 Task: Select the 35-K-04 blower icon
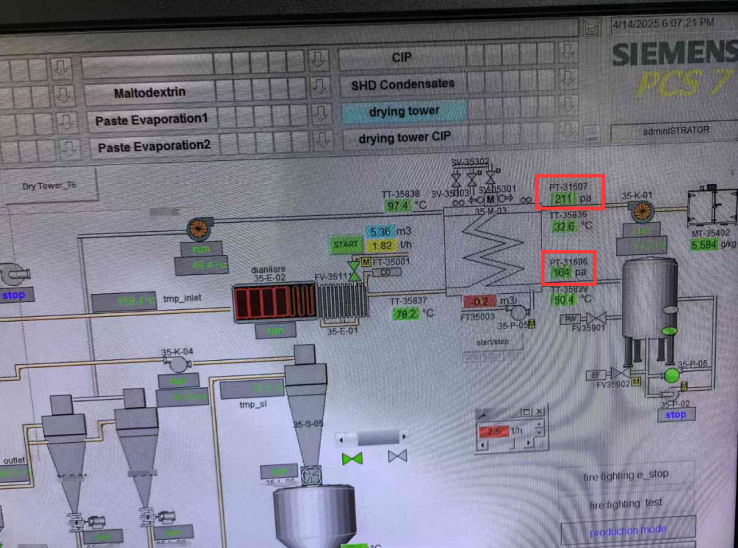[179, 363]
